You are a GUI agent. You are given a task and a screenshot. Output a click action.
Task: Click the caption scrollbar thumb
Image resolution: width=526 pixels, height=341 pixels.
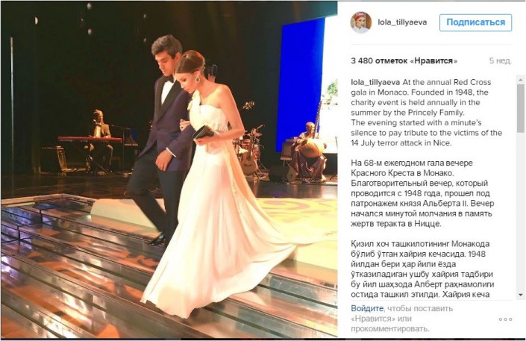tap(520, 107)
